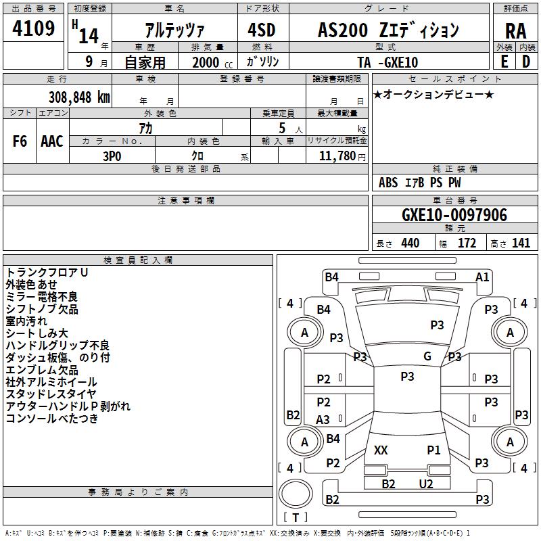Click interior grade D

coord(526,62)
